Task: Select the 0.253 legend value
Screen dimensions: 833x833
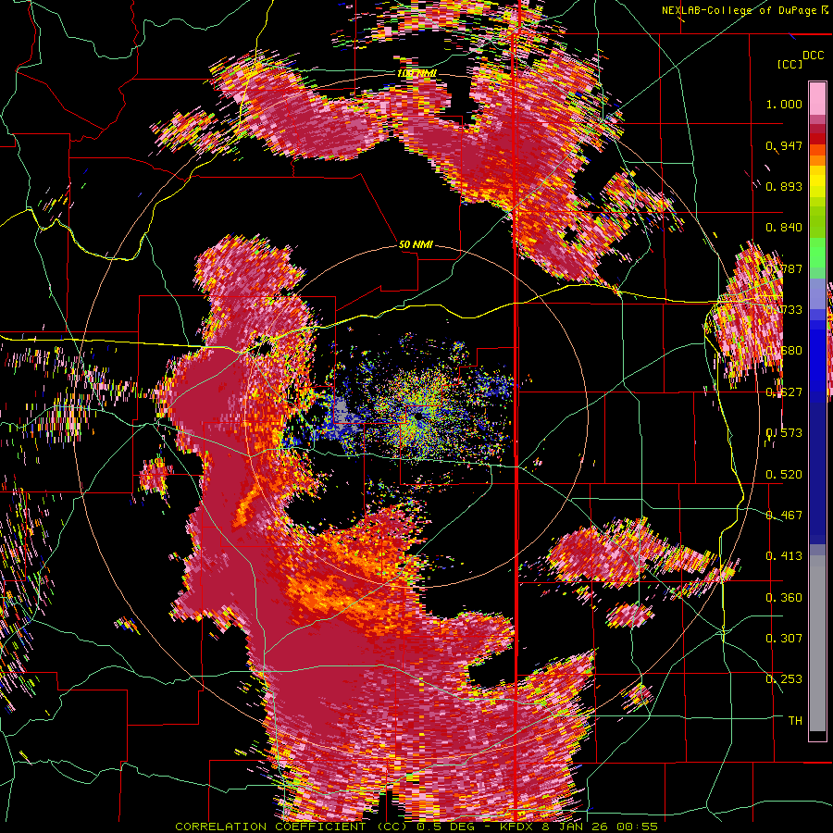Action: tap(784, 679)
